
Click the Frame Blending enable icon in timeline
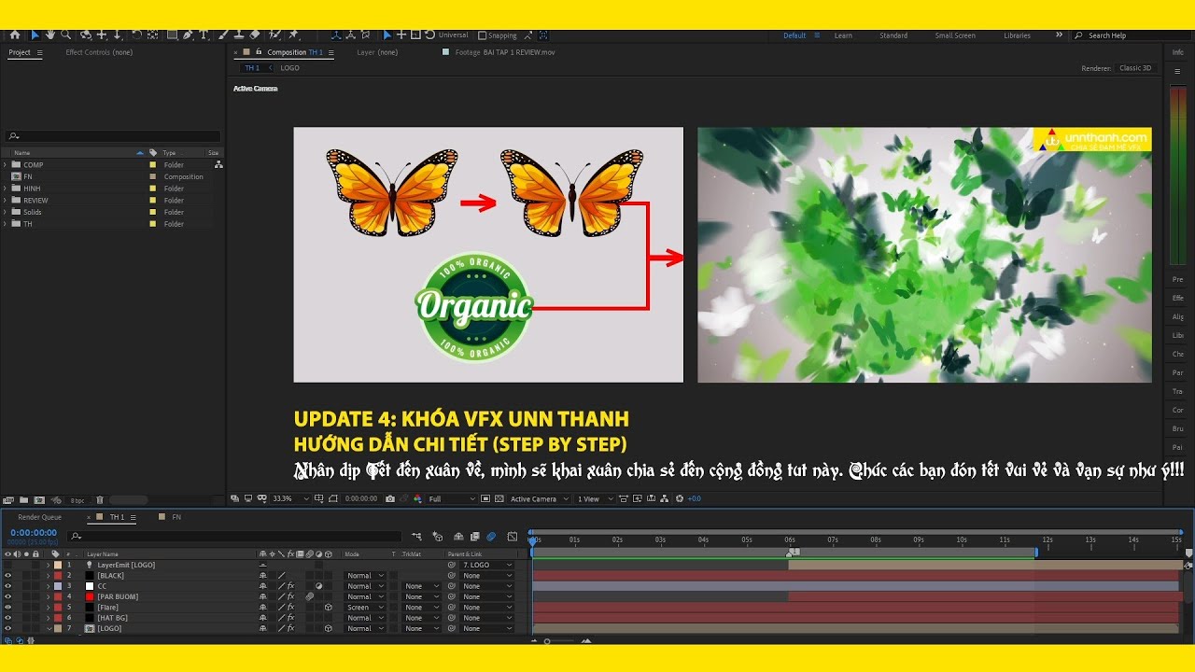click(474, 537)
